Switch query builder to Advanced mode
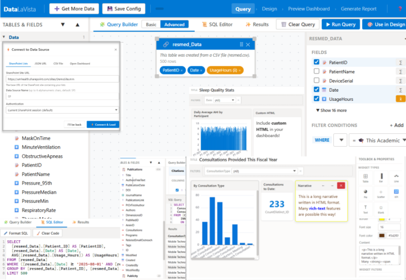406x280 pixels. [x=175, y=24]
